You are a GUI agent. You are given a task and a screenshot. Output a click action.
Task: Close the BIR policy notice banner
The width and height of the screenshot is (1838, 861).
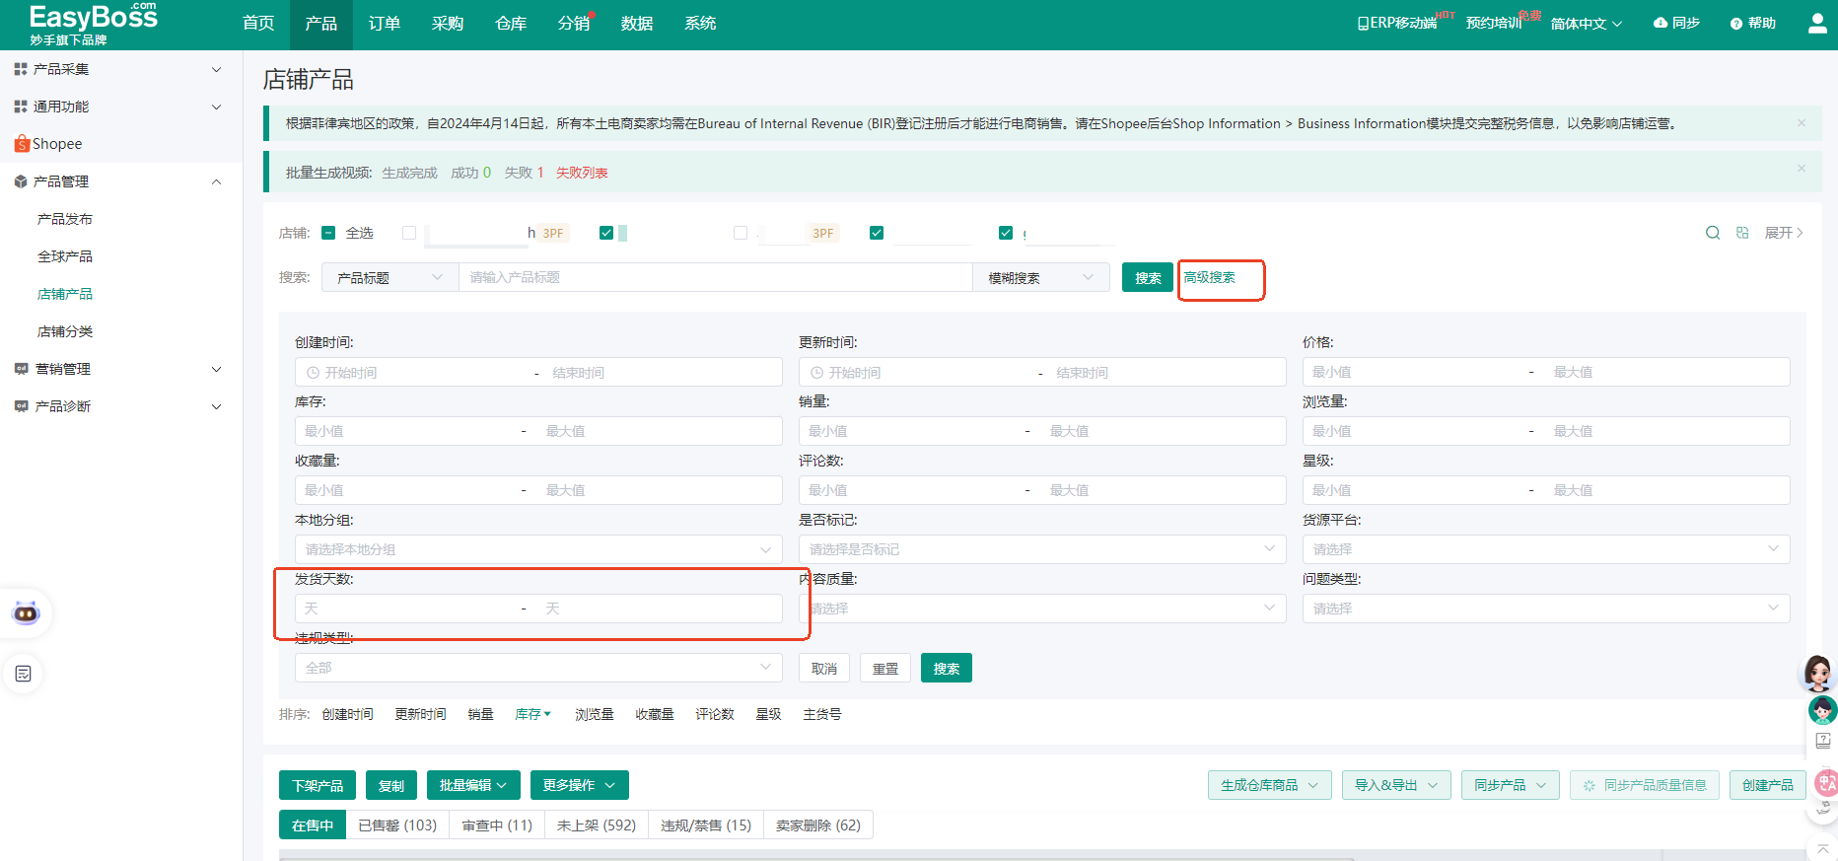click(x=1802, y=123)
